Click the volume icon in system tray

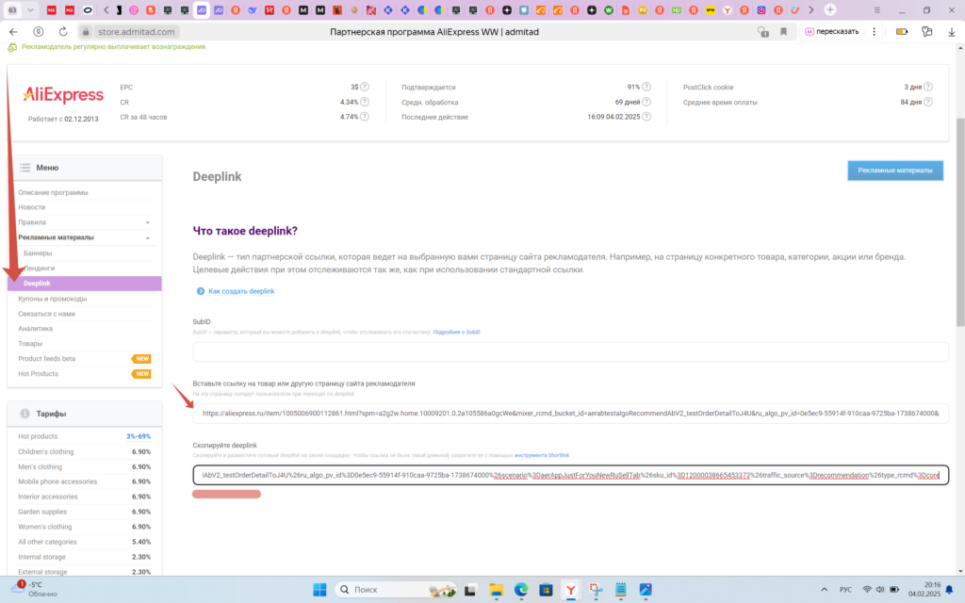click(881, 590)
